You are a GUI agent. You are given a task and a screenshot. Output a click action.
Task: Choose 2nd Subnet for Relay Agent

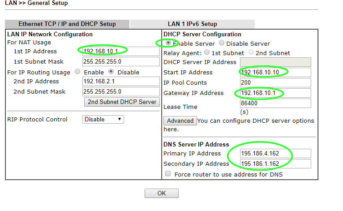[251, 52]
